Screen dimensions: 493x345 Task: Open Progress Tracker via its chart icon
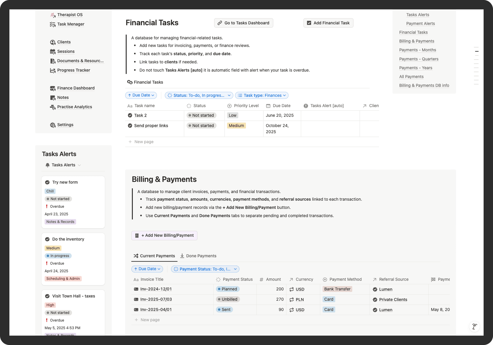tap(53, 70)
